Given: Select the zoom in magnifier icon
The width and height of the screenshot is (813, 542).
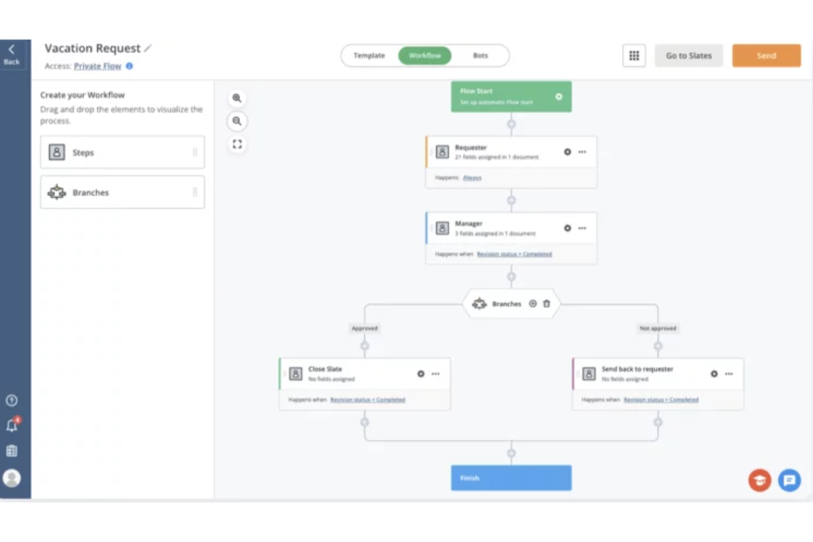Looking at the screenshot, I should [237, 98].
